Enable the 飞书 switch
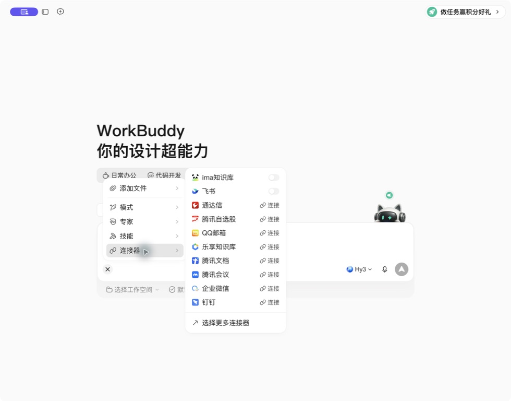The height and width of the screenshot is (401, 511). tap(274, 191)
